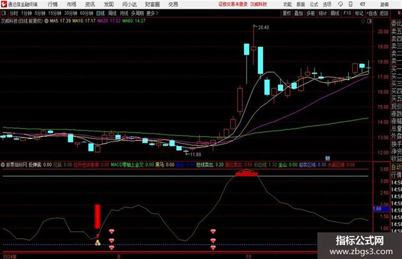This screenshot has width=402, height=259.
Task: Click the 财 marker on timeline
Action: click(x=328, y=158)
